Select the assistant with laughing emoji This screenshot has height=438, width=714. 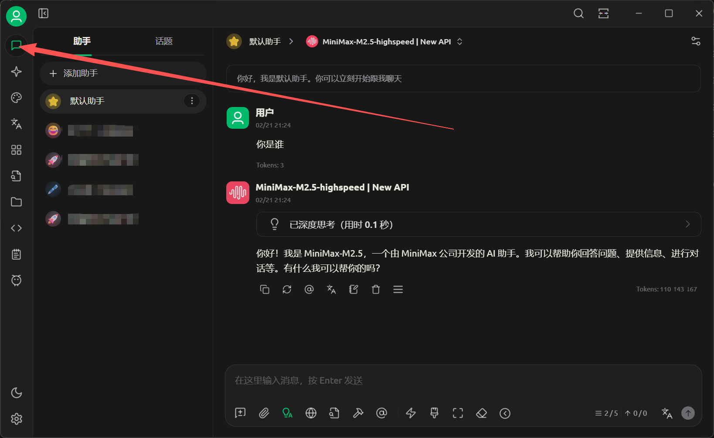coord(123,130)
